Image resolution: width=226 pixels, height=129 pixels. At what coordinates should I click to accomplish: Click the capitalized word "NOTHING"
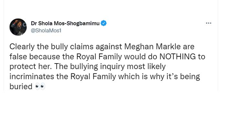[177, 57]
